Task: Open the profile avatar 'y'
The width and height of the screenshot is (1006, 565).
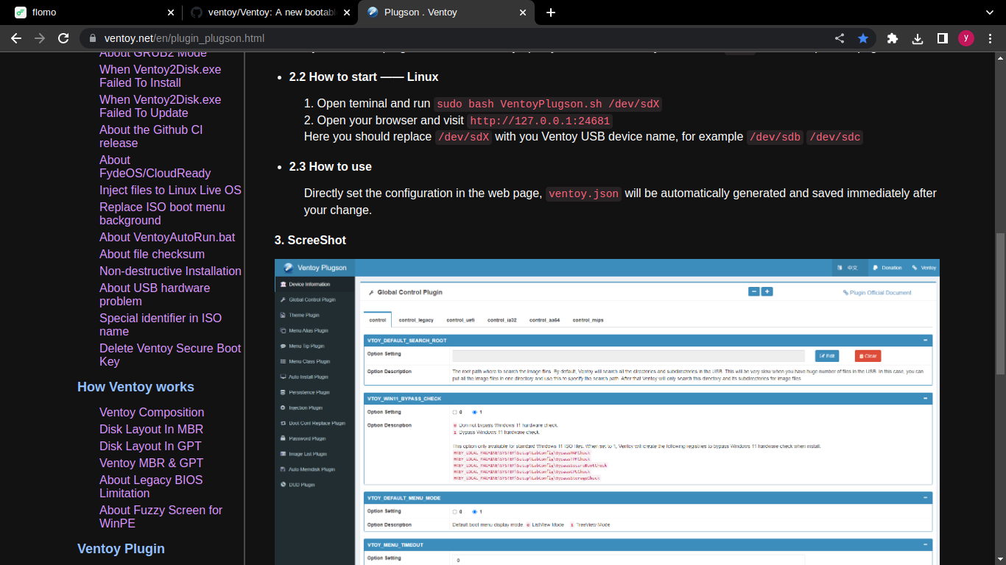Action: (x=966, y=38)
